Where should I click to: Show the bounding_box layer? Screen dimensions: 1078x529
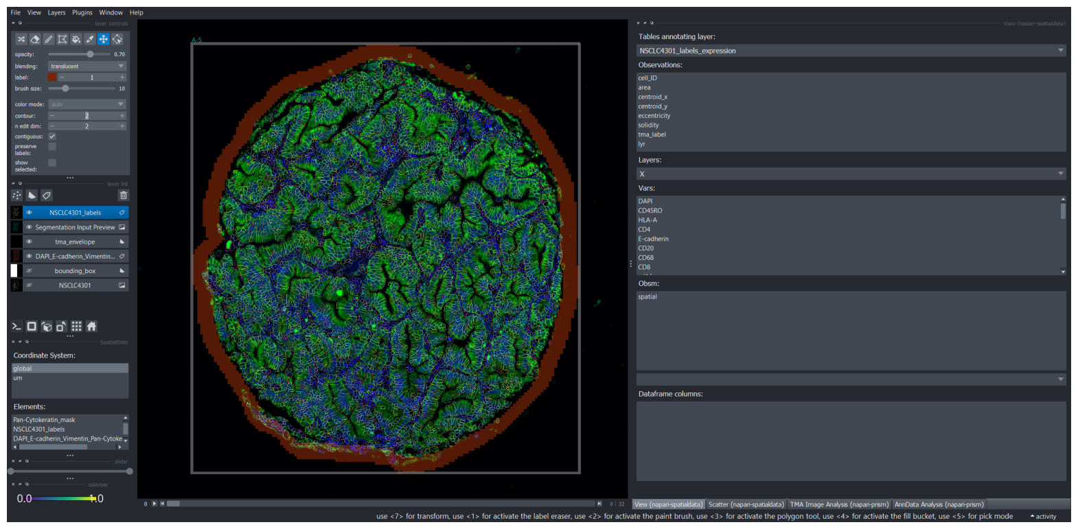coord(30,270)
